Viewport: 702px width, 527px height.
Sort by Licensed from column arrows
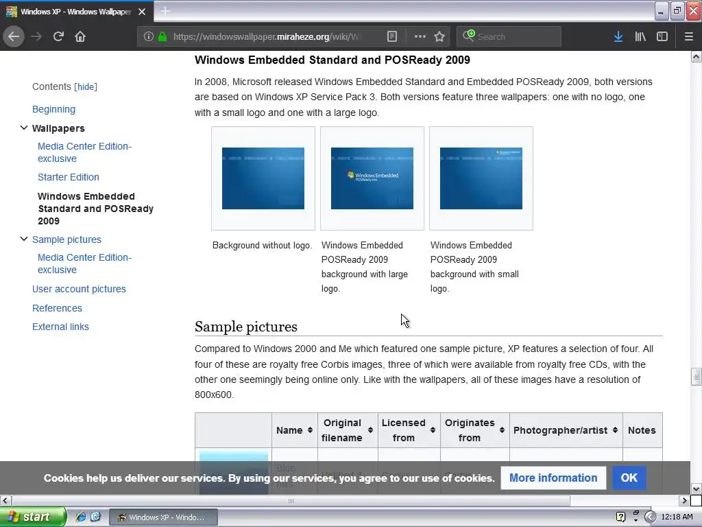(433, 430)
